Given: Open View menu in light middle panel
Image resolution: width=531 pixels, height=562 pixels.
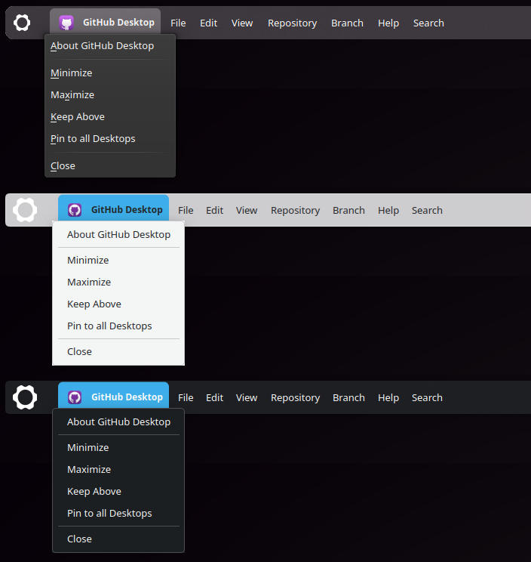Looking at the screenshot, I should (247, 211).
